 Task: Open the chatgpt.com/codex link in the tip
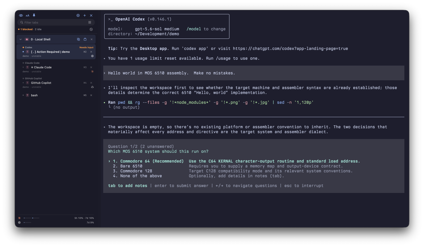(x=290, y=48)
